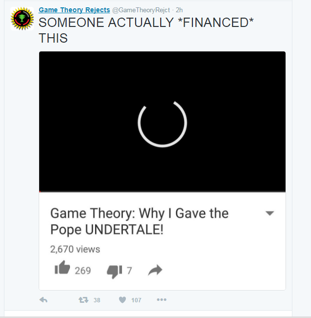Image resolution: width=311 pixels, height=318 pixels.
Task: Share the video with the curved arrow icon
Action: pos(155,270)
